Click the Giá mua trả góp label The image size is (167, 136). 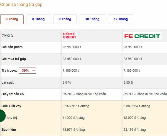pyautogui.click(x=14, y=59)
